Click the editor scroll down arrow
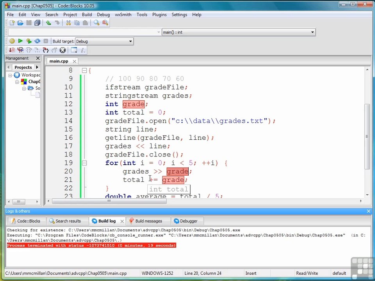Viewport: 375px width, 281px height. click(x=367, y=195)
